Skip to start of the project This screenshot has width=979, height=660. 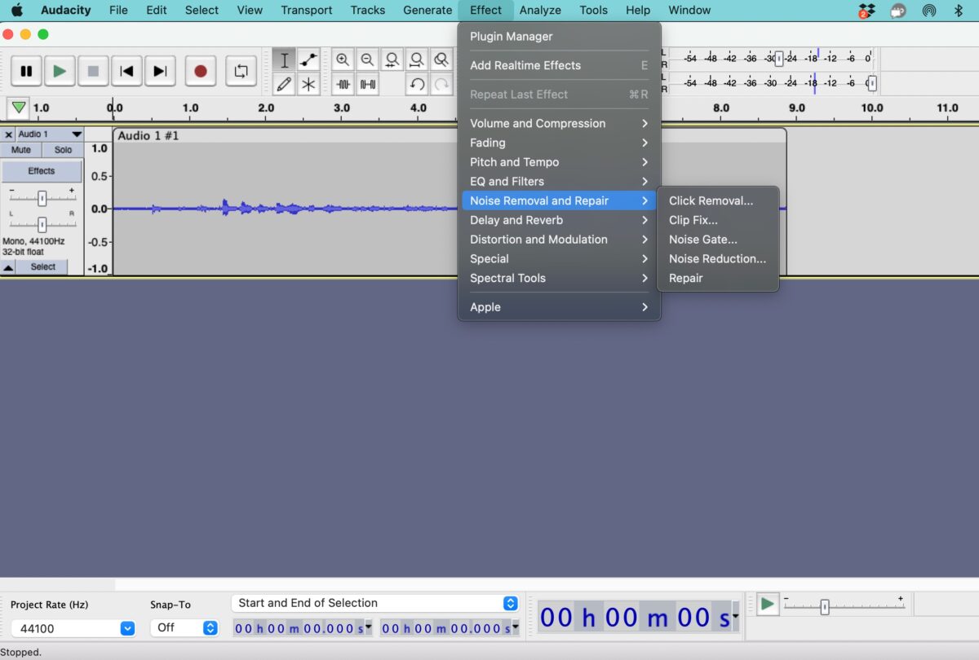[x=126, y=71]
